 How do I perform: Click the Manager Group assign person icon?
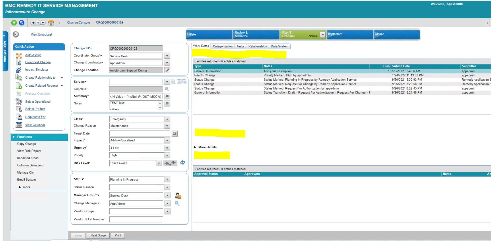pos(178,196)
